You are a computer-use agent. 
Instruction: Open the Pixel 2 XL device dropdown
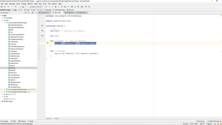click(x=36, y=7)
